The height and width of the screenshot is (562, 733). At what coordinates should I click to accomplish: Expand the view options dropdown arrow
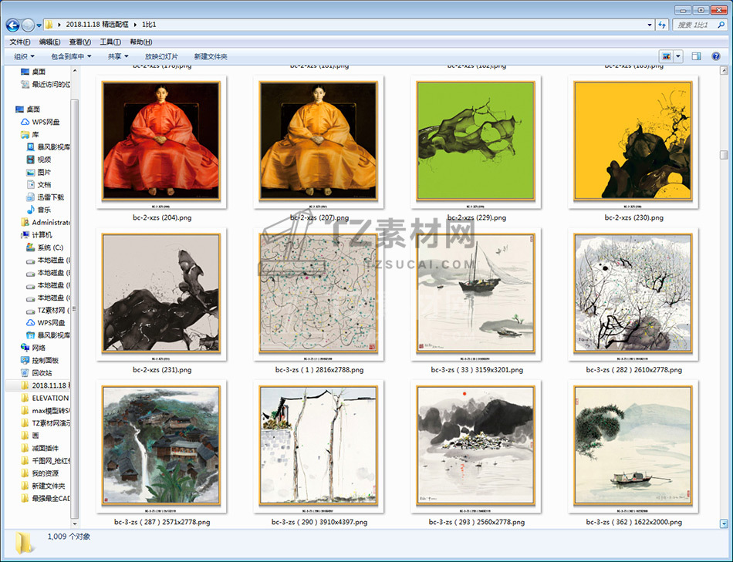pyautogui.click(x=679, y=56)
